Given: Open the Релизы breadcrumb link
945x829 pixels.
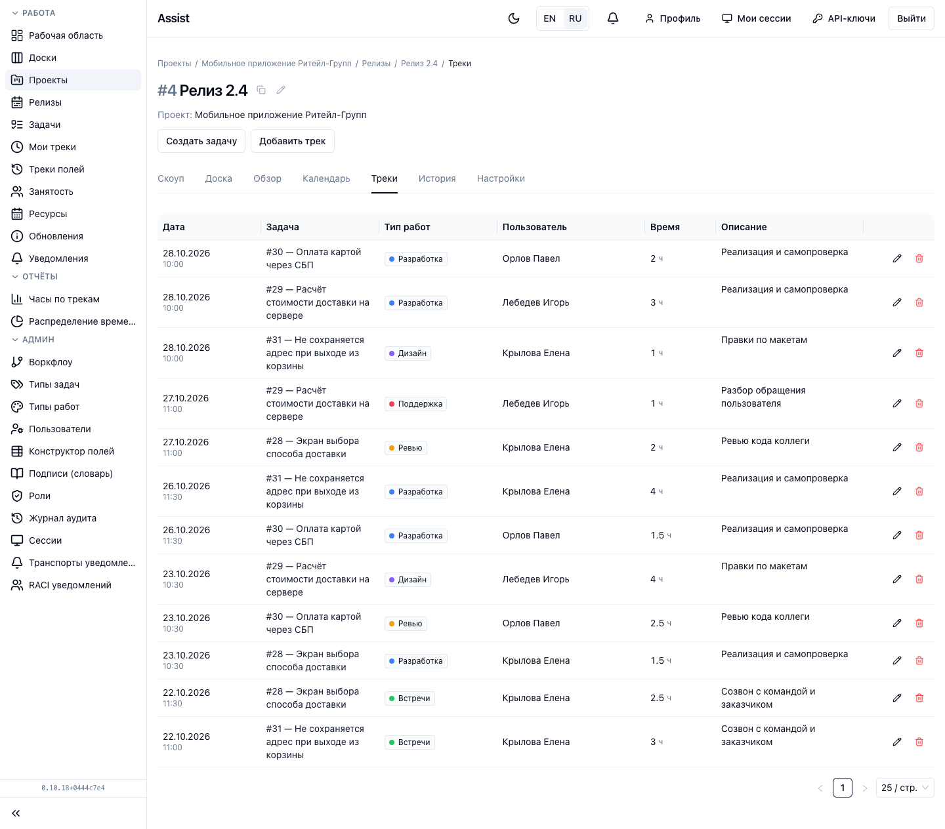Looking at the screenshot, I should [x=376, y=64].
